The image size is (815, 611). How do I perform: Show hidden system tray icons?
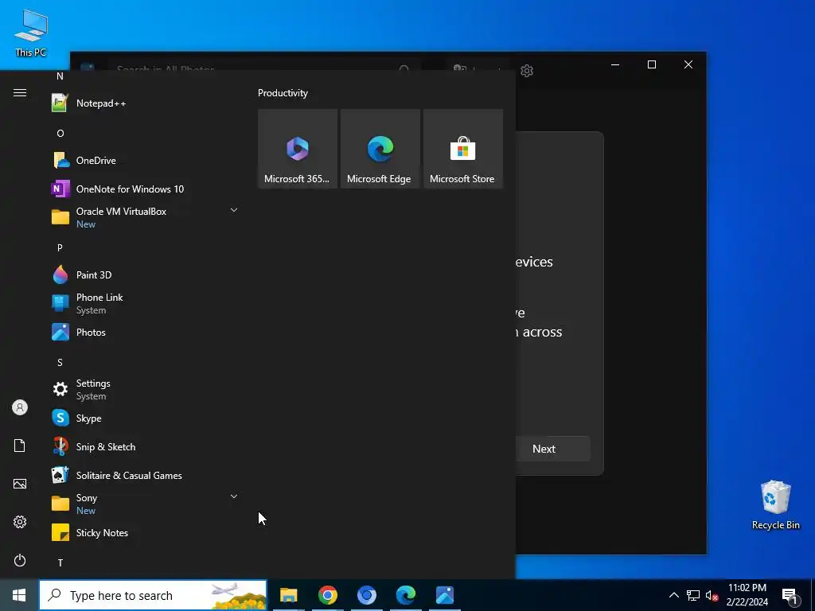coord(673,595)
